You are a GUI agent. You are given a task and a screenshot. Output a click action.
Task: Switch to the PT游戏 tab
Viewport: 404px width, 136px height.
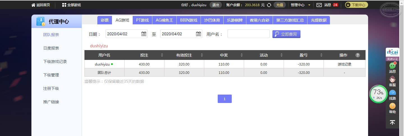coord(142,20)
